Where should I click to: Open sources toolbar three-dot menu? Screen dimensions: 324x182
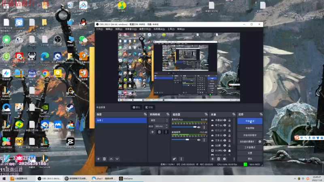tap(234, 159)
